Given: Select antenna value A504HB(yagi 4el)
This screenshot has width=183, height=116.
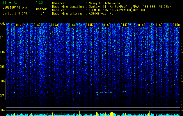Looking at the screenshot, I should point(103,14).
